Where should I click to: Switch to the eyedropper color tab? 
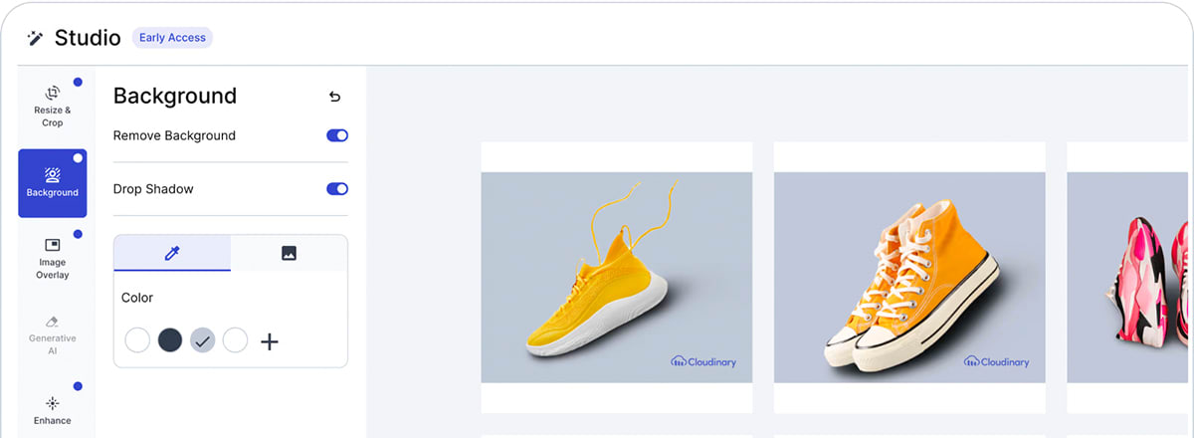point(172,253)
